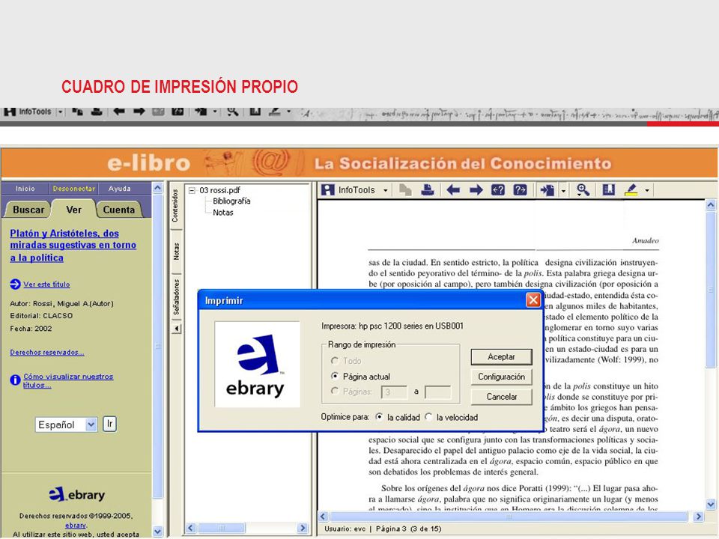Click the copy text icon in reader toolbar

[405, 189]
